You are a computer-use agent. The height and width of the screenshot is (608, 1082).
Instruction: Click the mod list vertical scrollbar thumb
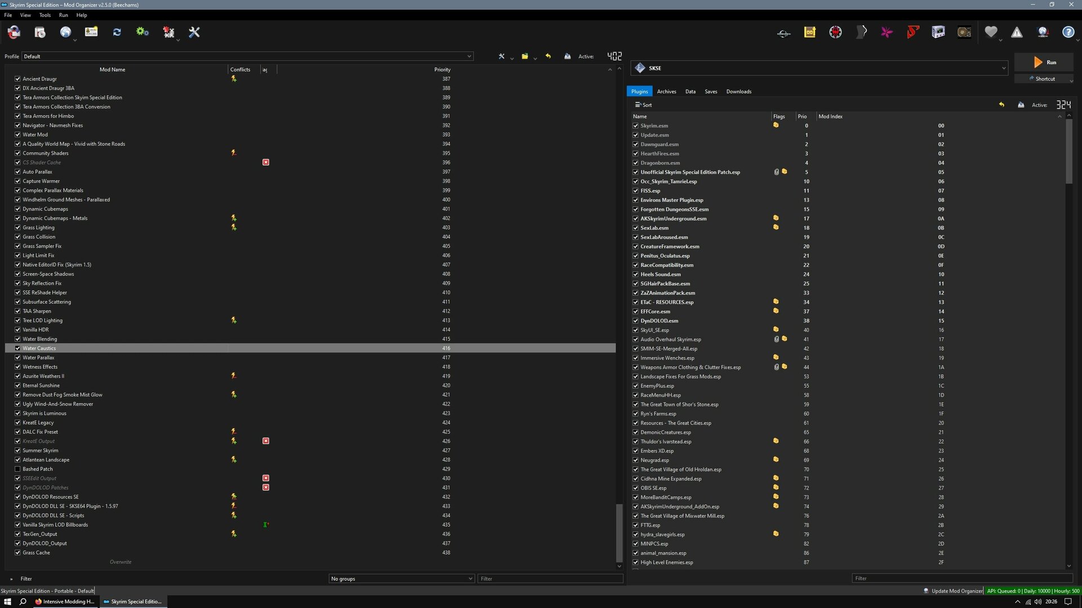pos(619,533)
